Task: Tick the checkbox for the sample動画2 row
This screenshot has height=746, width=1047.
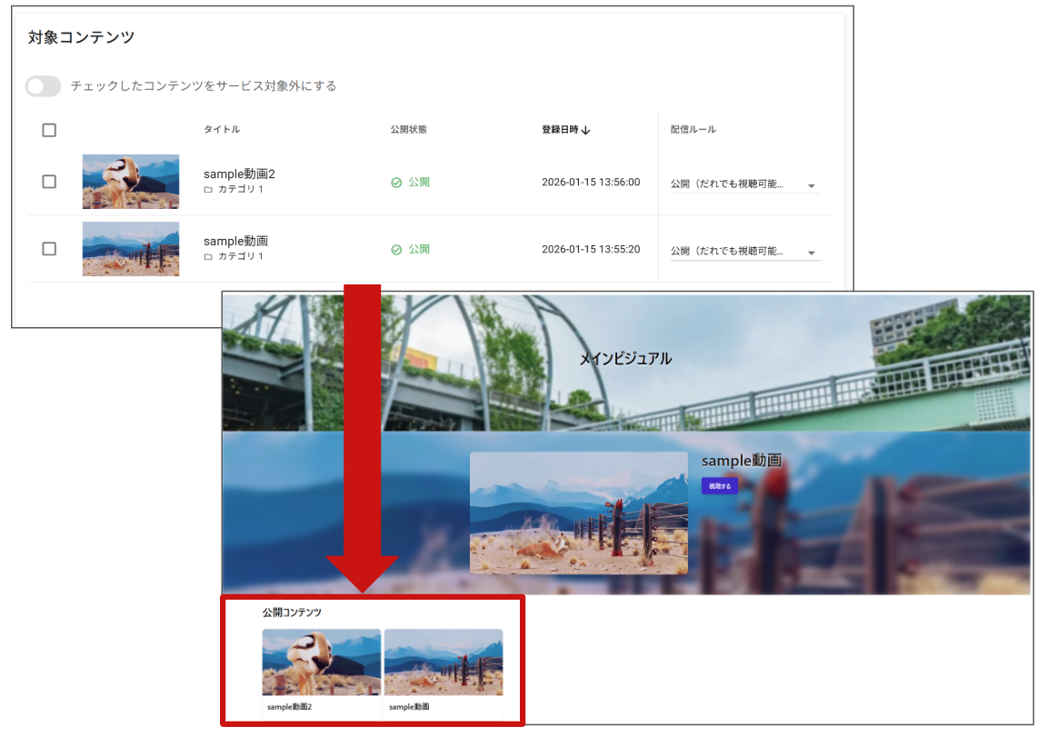Action: pyautogui.click(x=49, y=182)
